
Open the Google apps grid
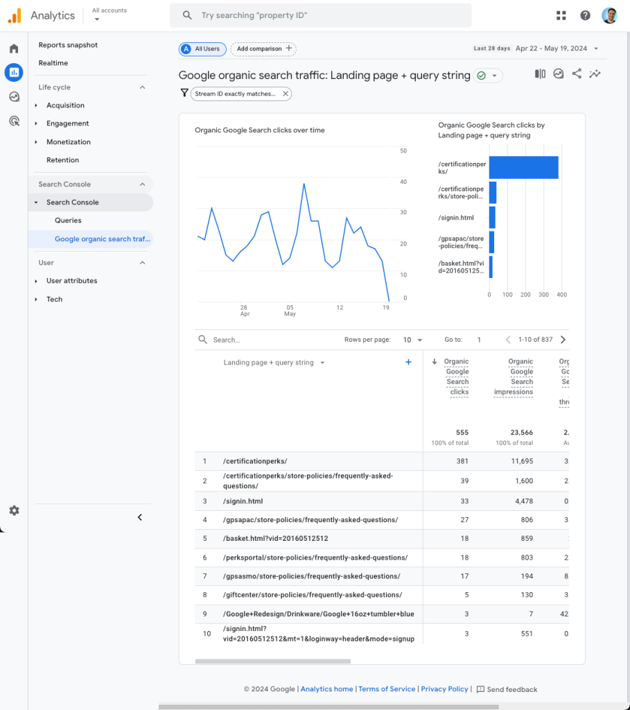click(561, 15)
